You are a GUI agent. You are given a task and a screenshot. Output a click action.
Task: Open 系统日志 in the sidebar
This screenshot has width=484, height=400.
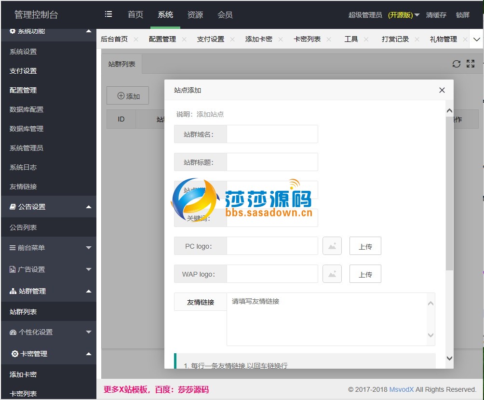[23, 167]
